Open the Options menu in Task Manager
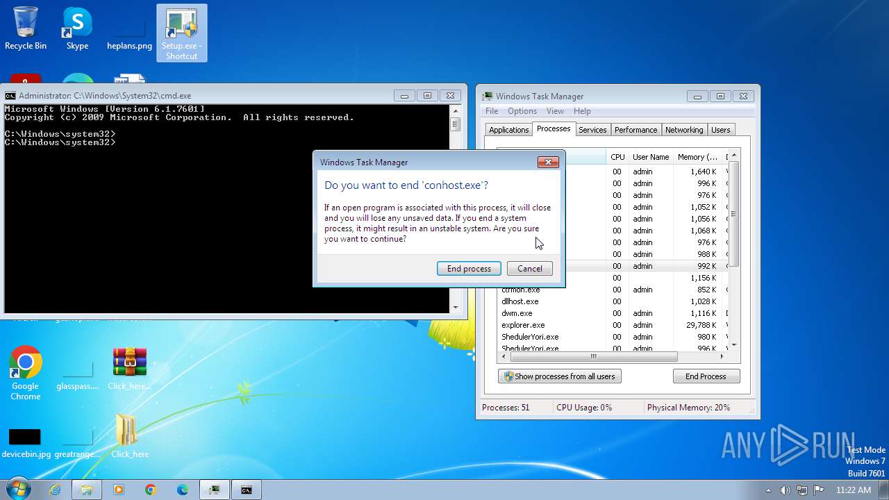889x500 pixels. [x=522, y=111]
